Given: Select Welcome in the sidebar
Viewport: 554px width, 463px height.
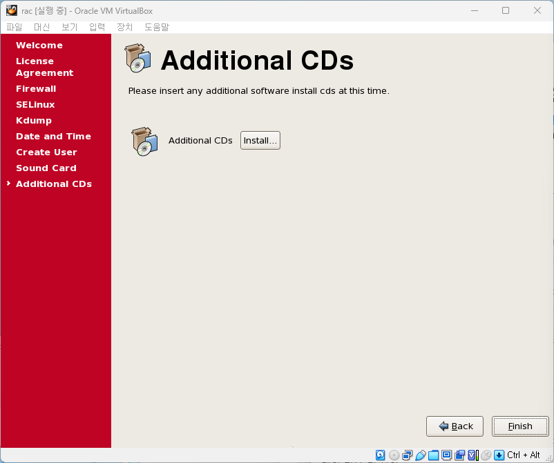Looking at the screenshot, I should [x=39, y=45].
